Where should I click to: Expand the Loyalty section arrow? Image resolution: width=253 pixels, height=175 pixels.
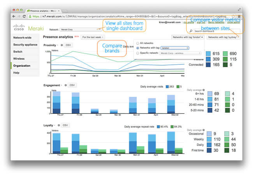54,125
